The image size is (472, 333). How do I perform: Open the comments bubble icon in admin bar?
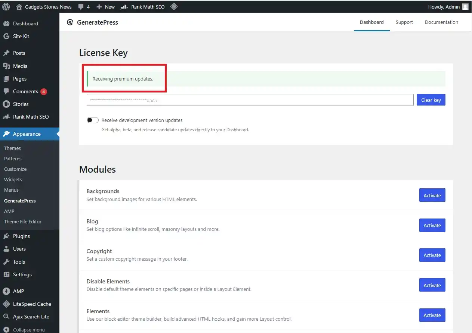(x=81, y=7)
